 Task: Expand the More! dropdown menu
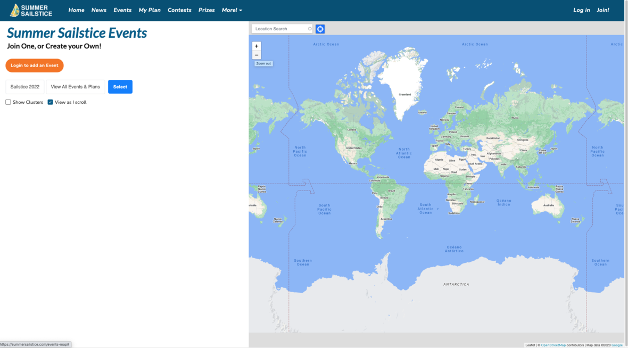(232, 10)
